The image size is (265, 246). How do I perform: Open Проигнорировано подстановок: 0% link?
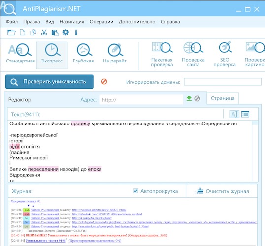pyautogui.click(x=95, y=241)
